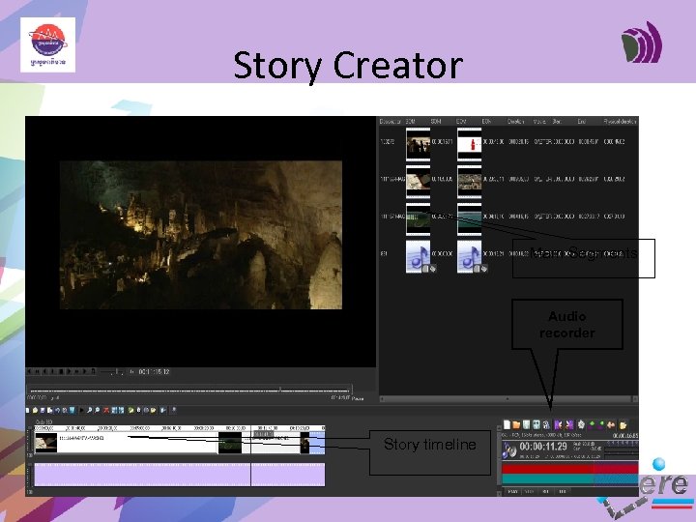Image resolution: width=696 pixels, height=522 pixels.
Task: Click the left purple marker icon in audio recorder
Action: click(558, 424)
